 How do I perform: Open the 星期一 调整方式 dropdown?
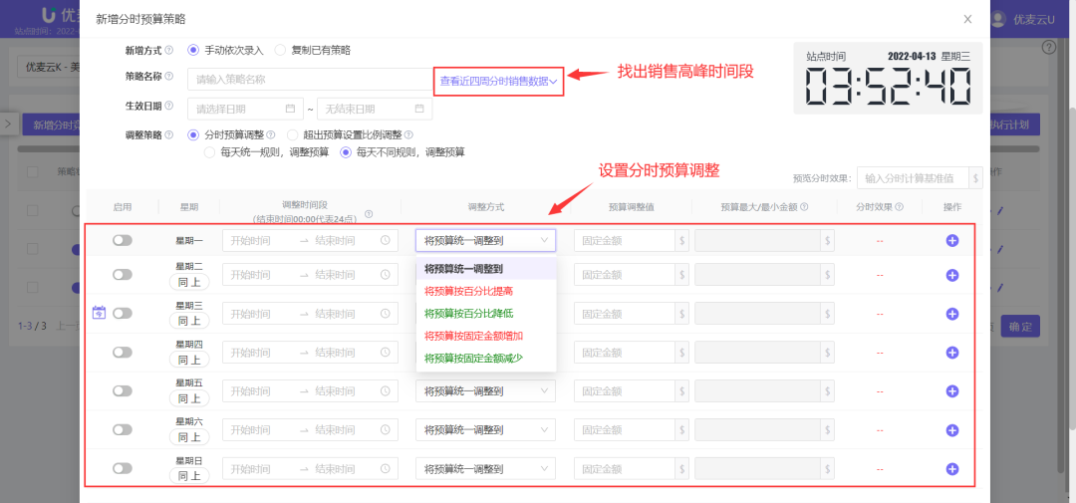coord(485,240)
